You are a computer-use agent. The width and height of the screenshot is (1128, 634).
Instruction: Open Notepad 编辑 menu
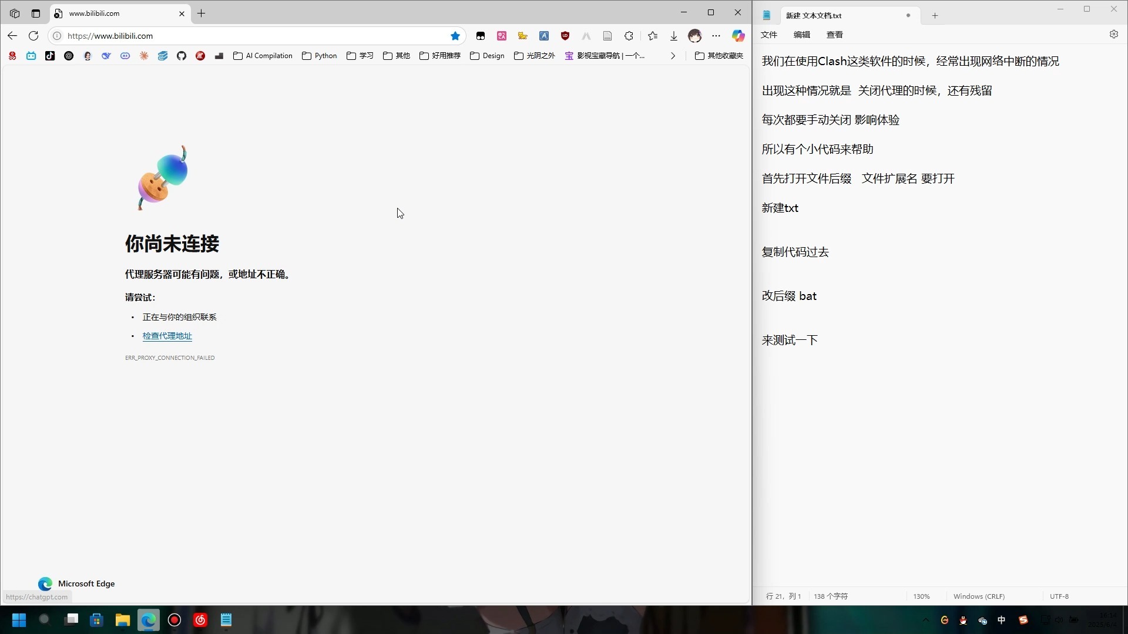[801, 35]
